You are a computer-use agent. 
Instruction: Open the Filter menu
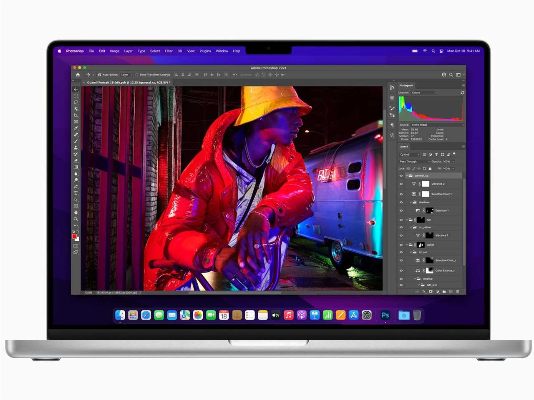(169, 51)
